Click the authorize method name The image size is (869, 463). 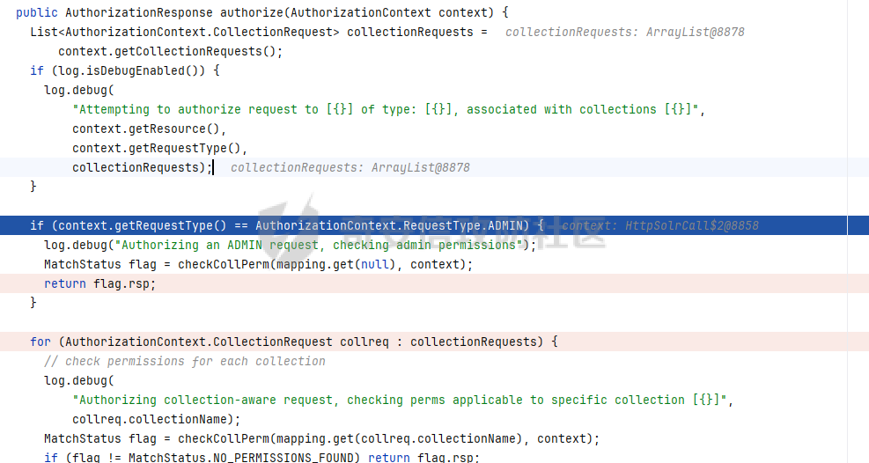pyautogui.click(x=251, y=12)
